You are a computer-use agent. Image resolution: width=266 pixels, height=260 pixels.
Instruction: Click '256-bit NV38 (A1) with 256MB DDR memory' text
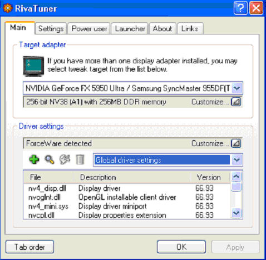point(96,102)
